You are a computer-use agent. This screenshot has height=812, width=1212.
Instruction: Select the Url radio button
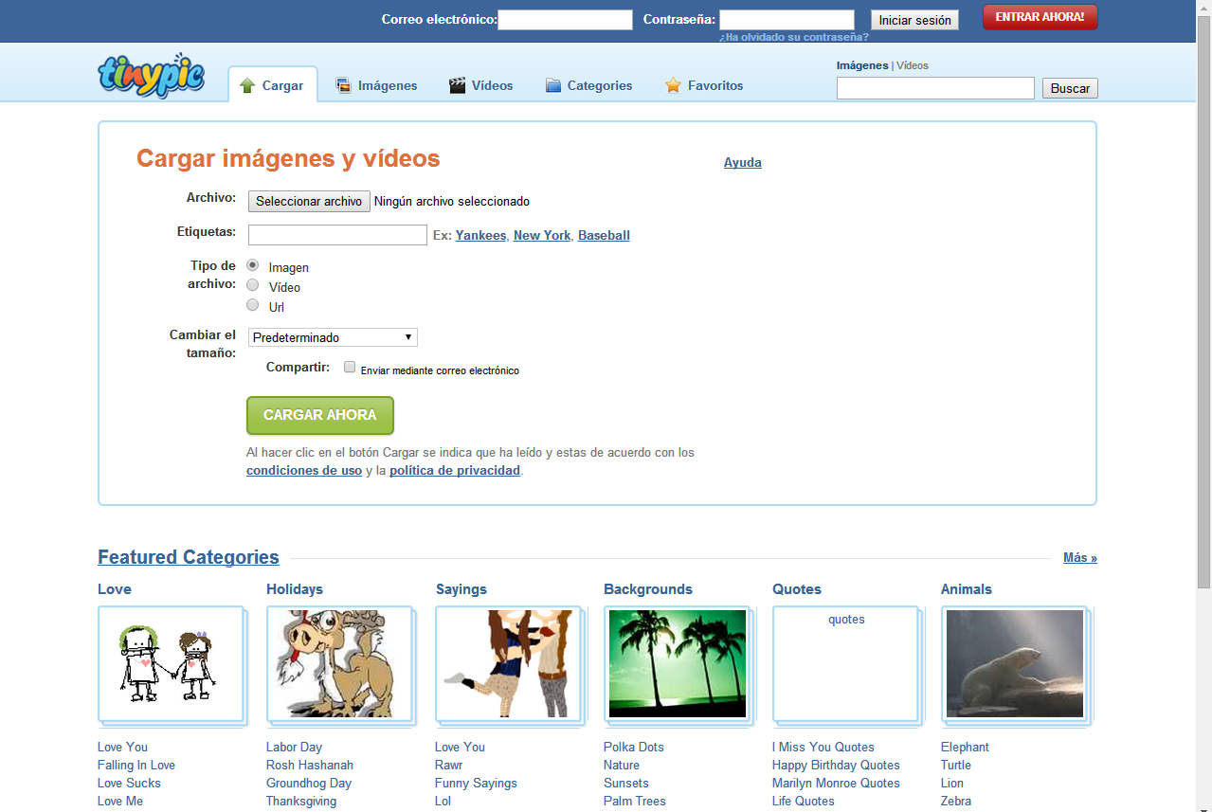[252, 304]
